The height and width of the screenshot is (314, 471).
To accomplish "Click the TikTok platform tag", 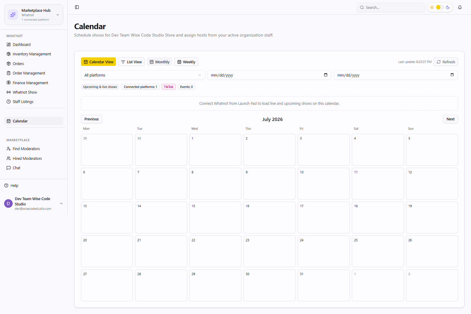I will pyautogui.click(x=169, y=87).
